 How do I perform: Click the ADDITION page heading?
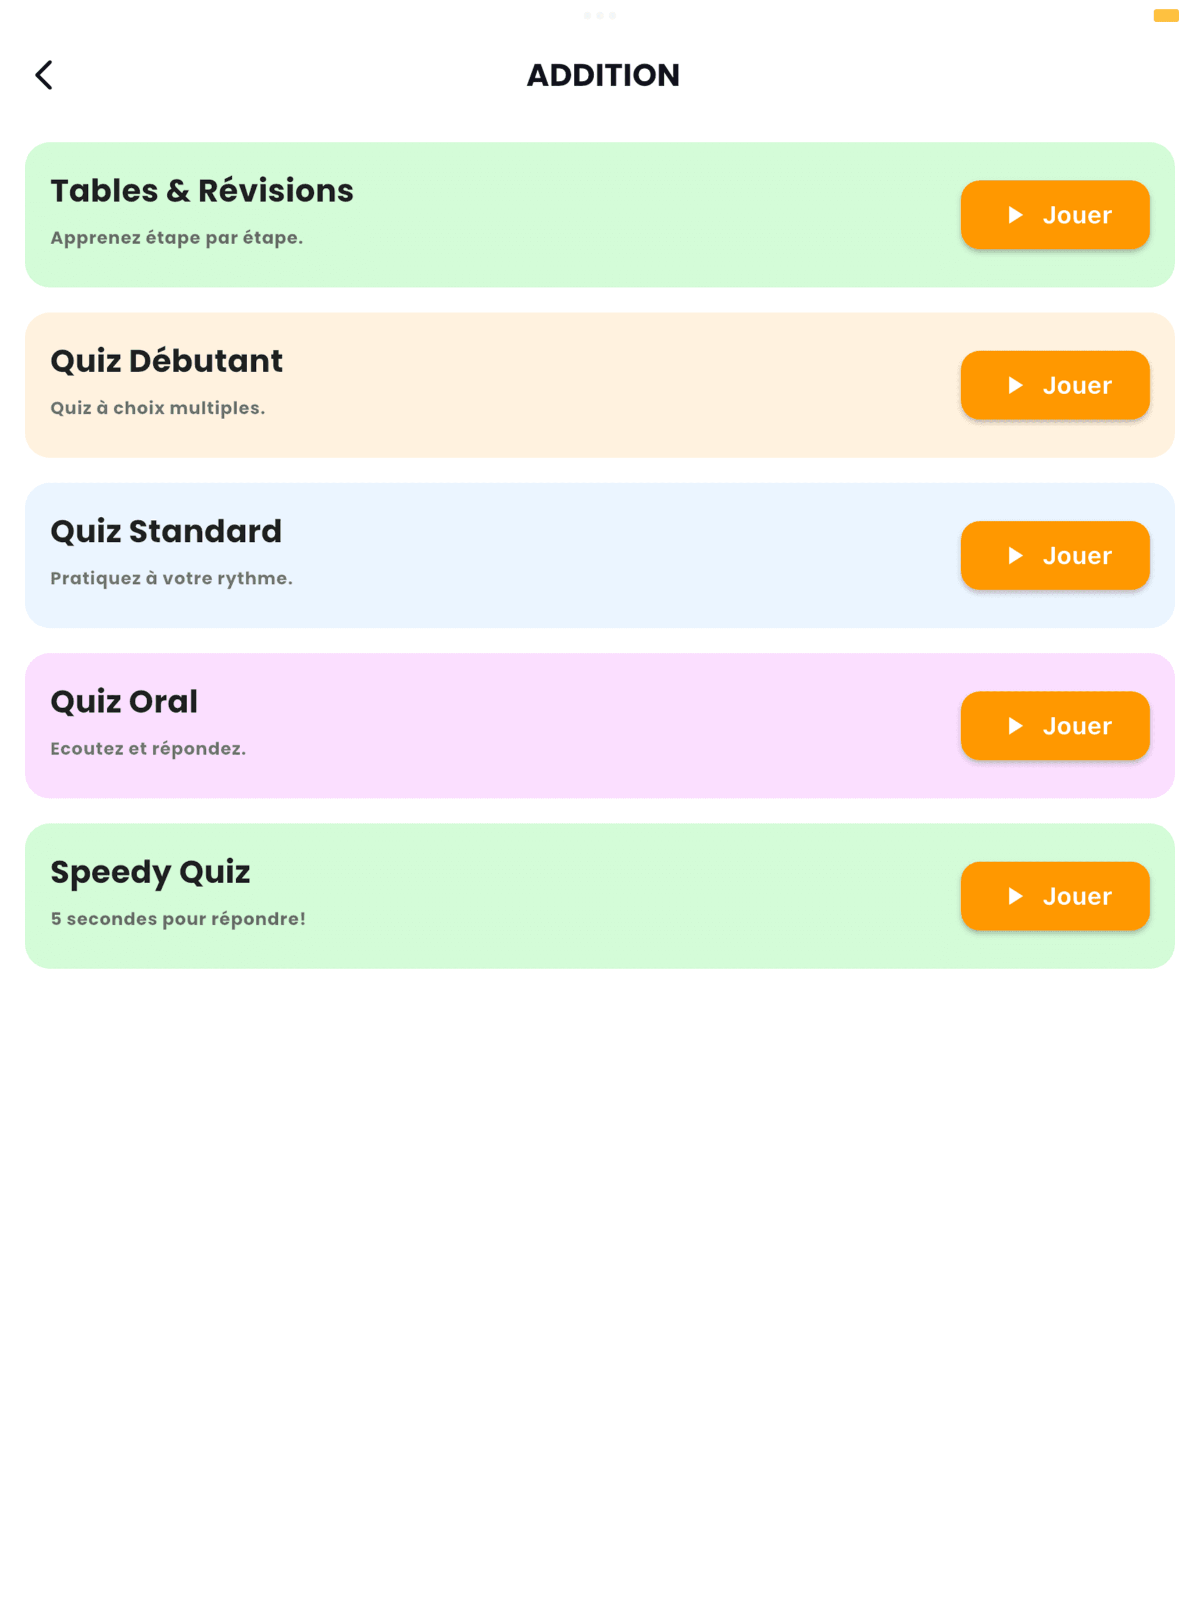(602, 75)
